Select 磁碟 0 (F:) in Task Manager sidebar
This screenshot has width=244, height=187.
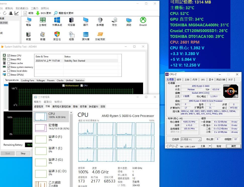pyautogui.click(x=51, y=139)
